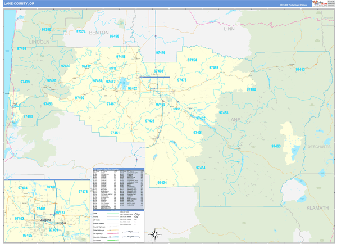Select the 97463 ZIP code label

[x=276, y=146]
